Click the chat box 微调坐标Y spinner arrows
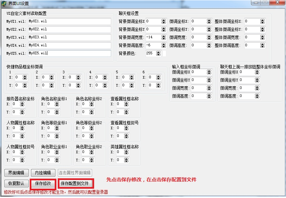Image resolution: width=286 pixels, height=198 pixels. (209, 29)
